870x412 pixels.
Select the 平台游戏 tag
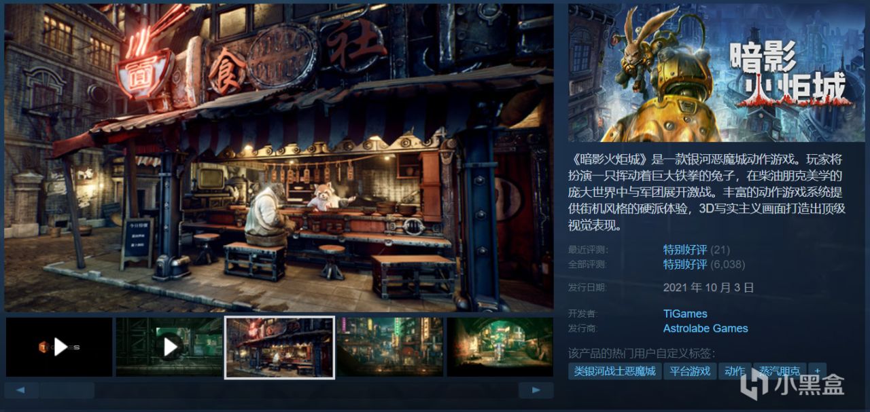point(690,371)
